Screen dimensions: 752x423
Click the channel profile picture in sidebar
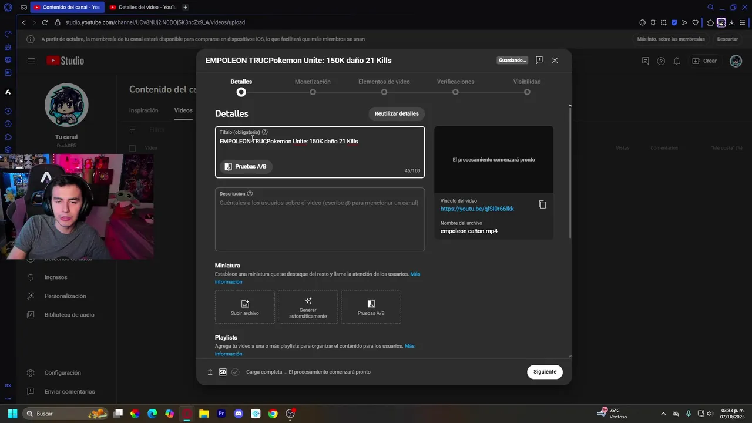point(66,105)
